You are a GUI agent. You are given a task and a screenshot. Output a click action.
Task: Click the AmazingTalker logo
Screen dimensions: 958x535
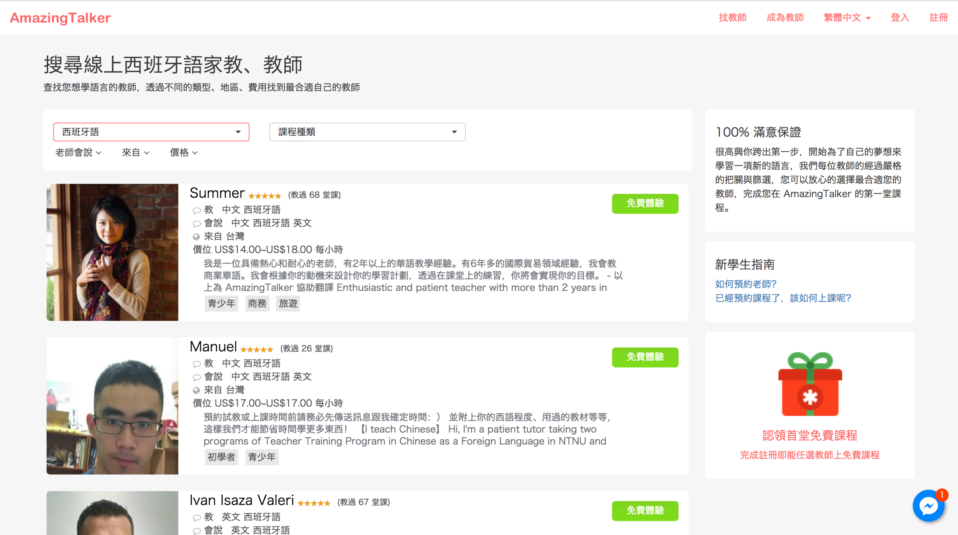click(x=60, y=18)
